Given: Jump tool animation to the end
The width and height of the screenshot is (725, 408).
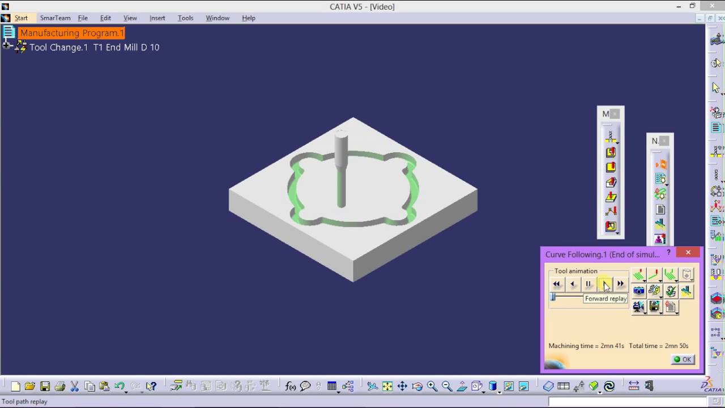Looking at the screenshot, I should (621, 284).
